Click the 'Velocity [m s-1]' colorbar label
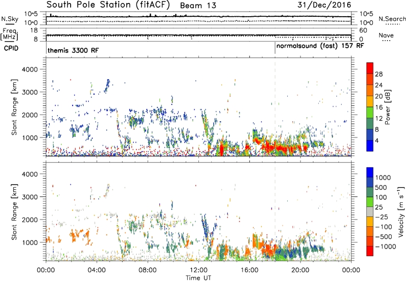Screen dimensions: 406x281 [401, 212]
